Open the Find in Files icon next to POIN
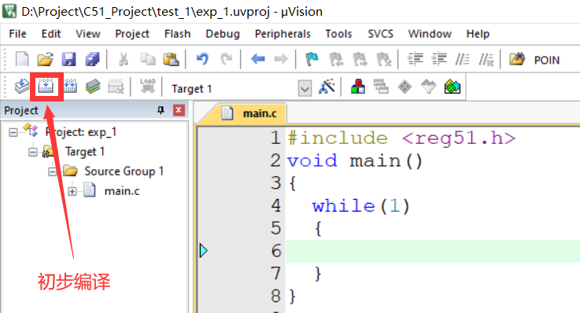This screenshot has width=580, height=313. (x=517, y=59)
